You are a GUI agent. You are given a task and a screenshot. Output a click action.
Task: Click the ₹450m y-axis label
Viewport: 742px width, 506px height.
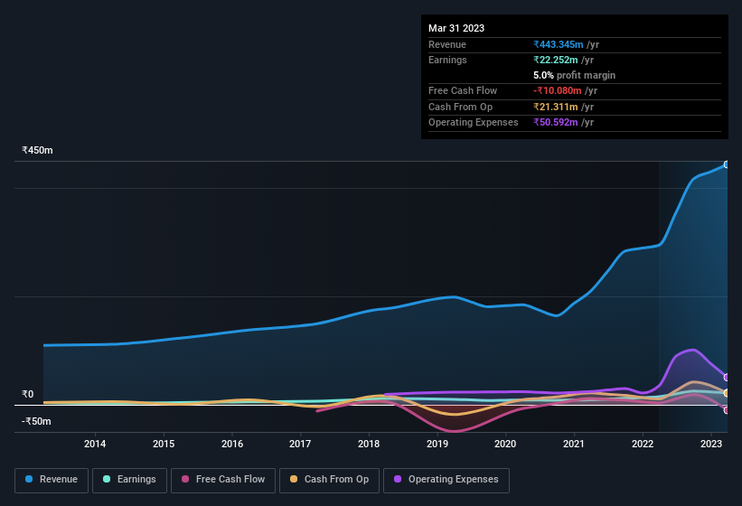[x=37, y=150]
